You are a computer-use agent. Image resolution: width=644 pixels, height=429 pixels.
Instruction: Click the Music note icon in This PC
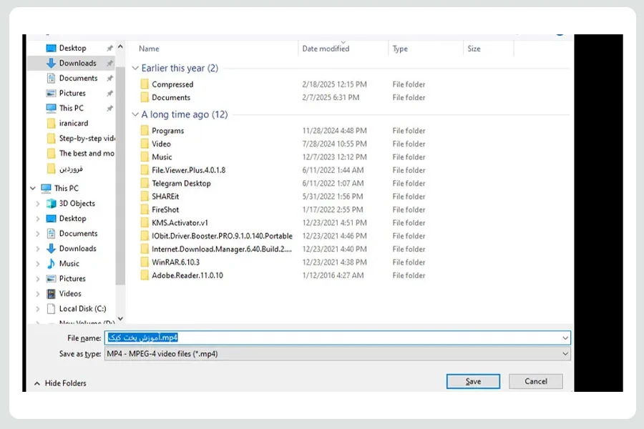tap(51, 264)
